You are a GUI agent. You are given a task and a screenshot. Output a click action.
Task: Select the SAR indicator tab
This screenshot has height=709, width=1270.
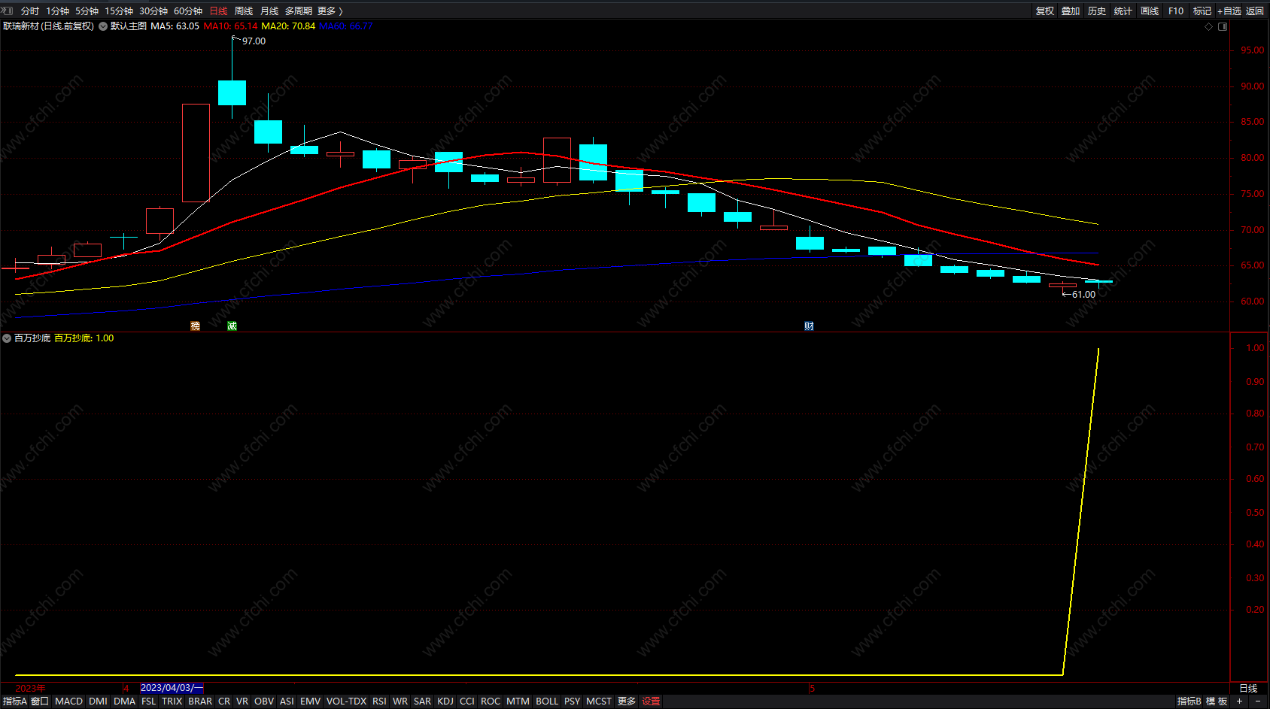[422, 701]
